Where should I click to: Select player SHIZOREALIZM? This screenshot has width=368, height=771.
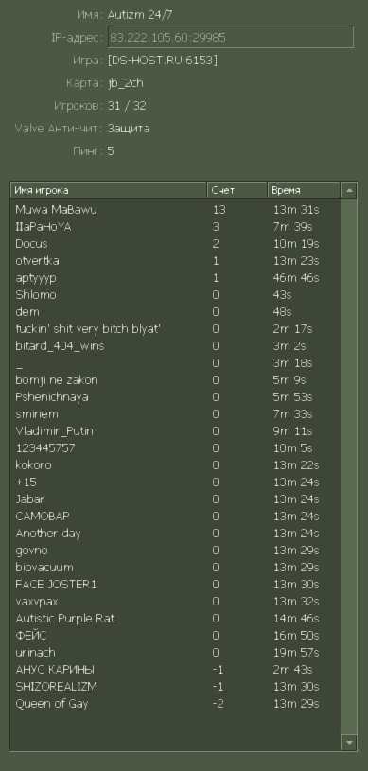coord(175,687)
